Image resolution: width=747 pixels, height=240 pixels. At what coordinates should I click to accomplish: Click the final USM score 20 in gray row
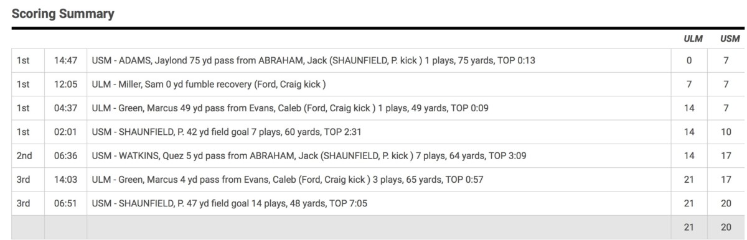[726, 228]
